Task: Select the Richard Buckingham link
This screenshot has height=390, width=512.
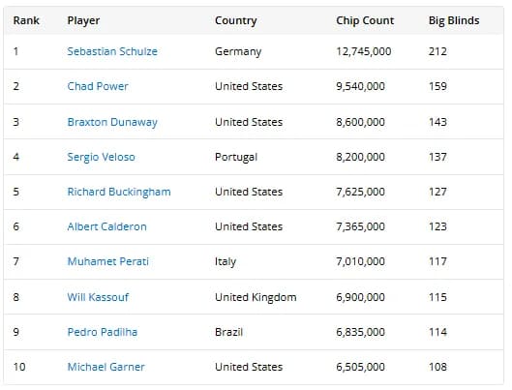Action: pos(119,192)
